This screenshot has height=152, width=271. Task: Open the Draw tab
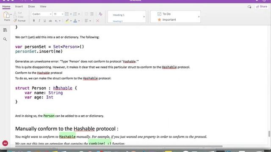[x=31, y=7]
